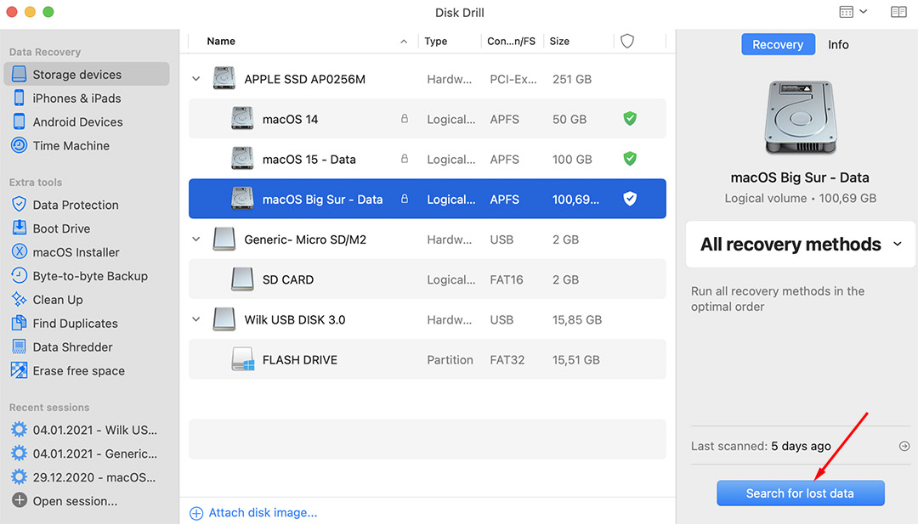This screenshot has width=918, height=524.
Task: Start the Byte-to-byte Backup tool icon
Action: pos(20,275)
